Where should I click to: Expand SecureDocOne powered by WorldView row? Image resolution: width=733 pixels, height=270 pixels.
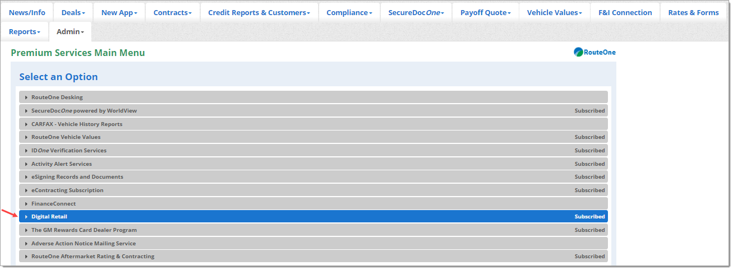pyautogui.click(x=314, y=111)
